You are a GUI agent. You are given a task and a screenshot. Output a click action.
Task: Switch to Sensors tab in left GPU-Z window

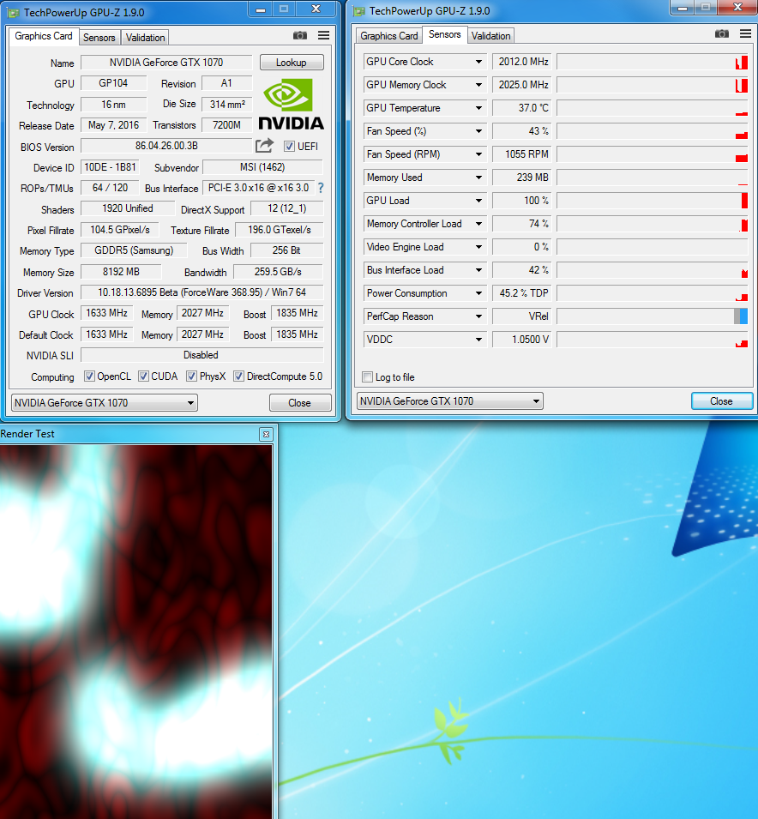99,38
